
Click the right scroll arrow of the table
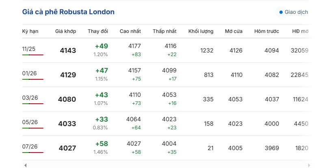309,165
